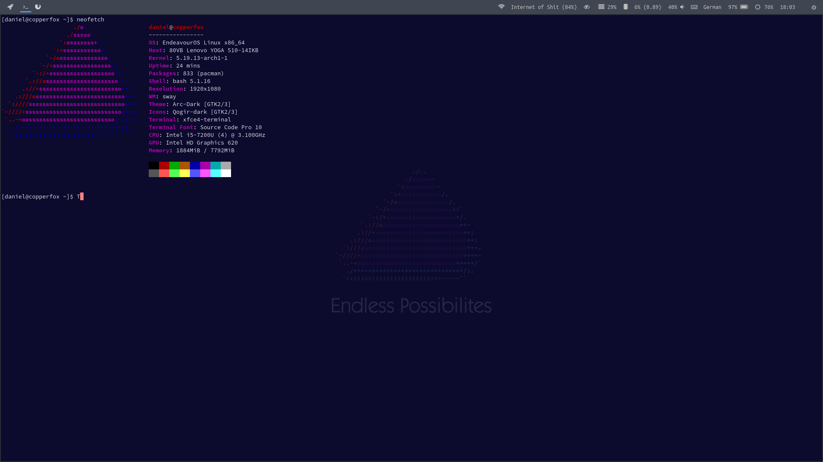Click the CPU load indicator icon

click(626, 7)
